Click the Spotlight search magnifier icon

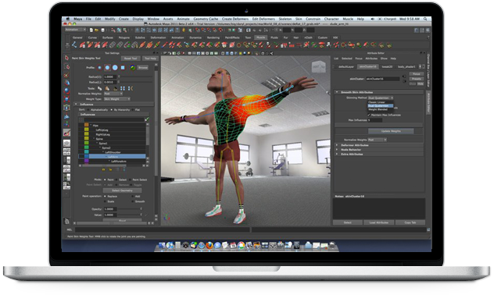pos(425,20)
